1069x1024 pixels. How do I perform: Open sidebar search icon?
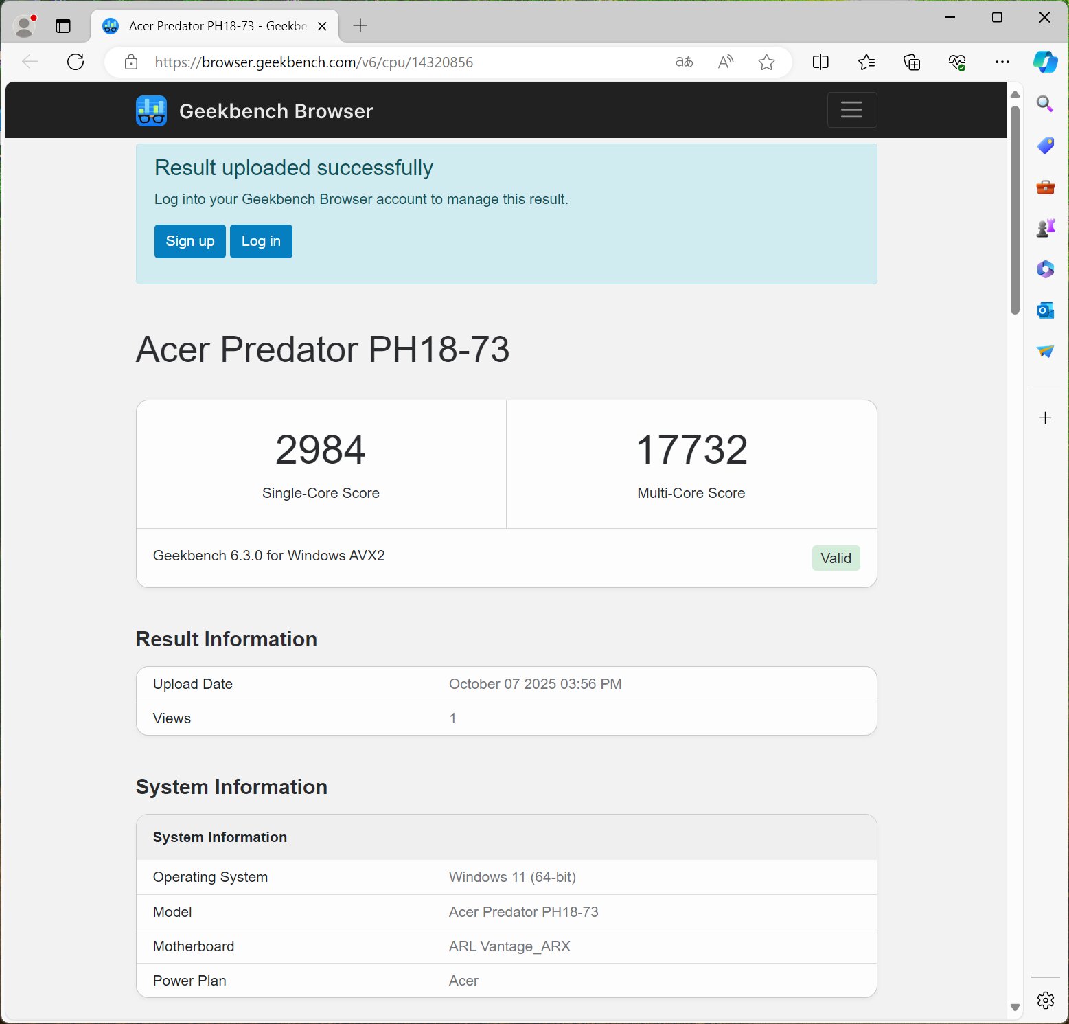(x=1045, y=104)
